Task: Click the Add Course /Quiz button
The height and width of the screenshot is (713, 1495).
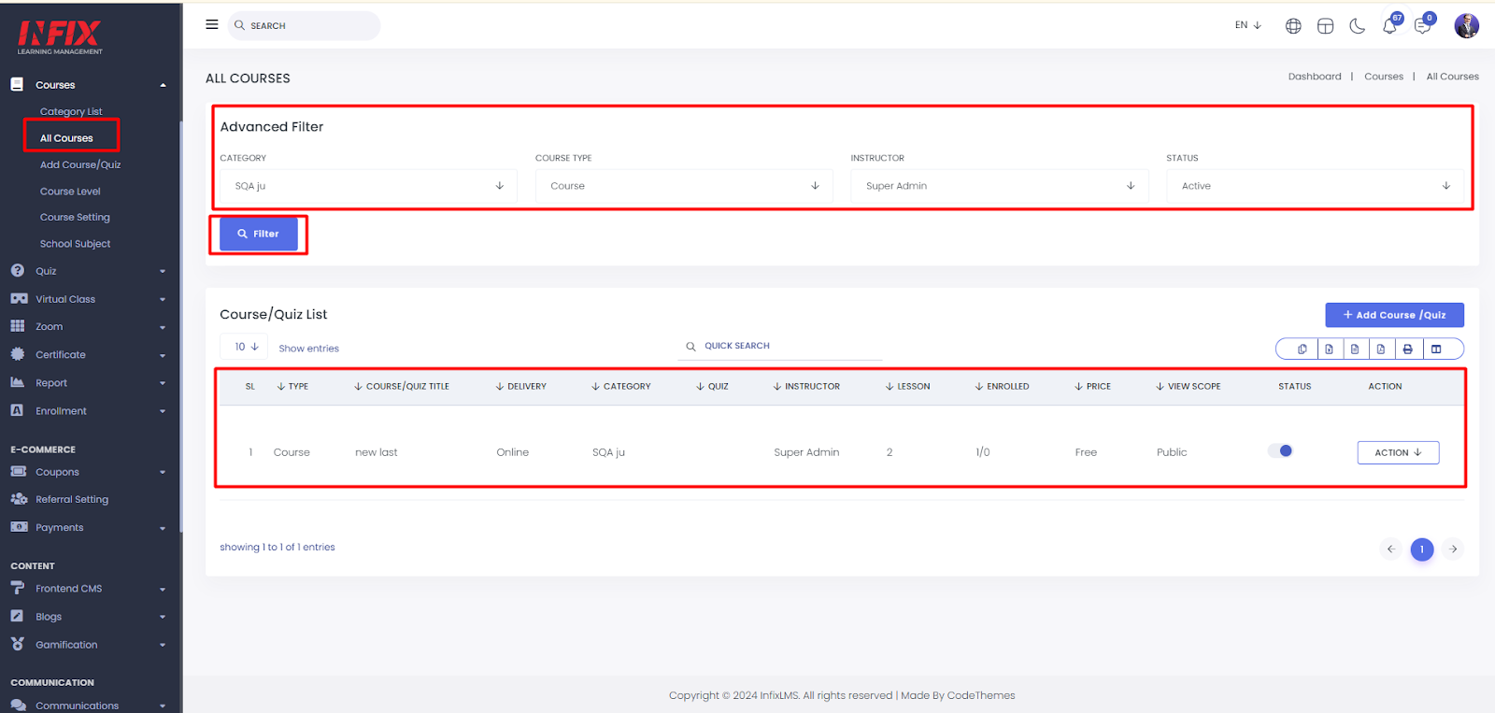Action: [x=1394, y=315]
